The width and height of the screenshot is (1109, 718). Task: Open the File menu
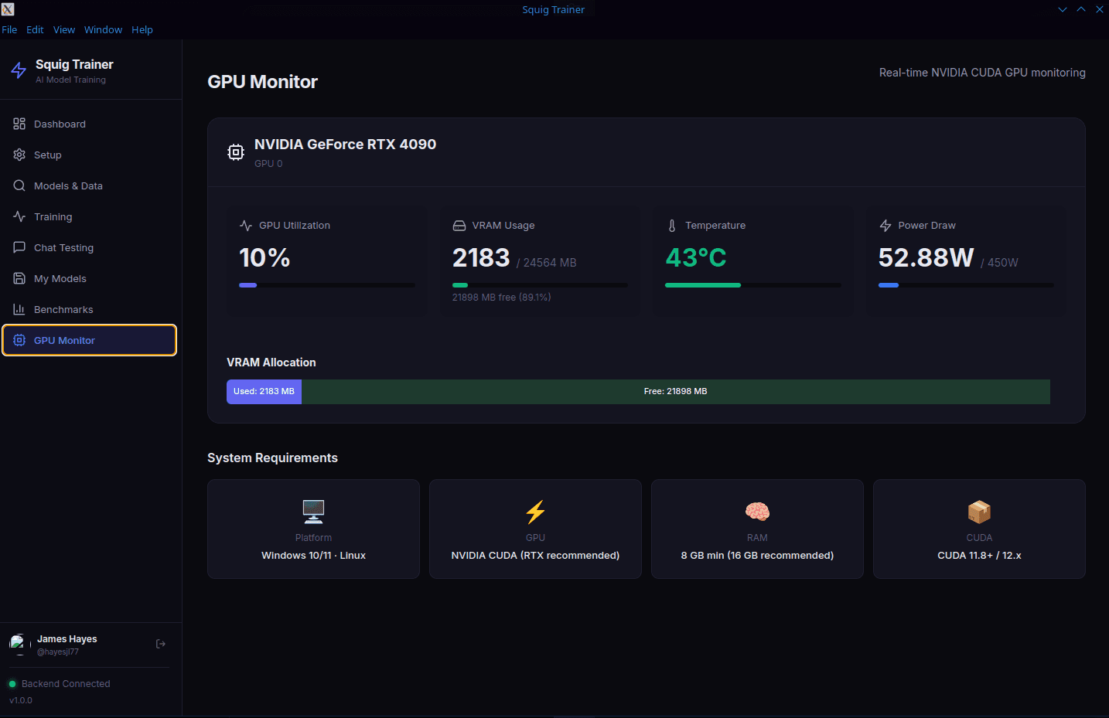(x=9, y=29)
